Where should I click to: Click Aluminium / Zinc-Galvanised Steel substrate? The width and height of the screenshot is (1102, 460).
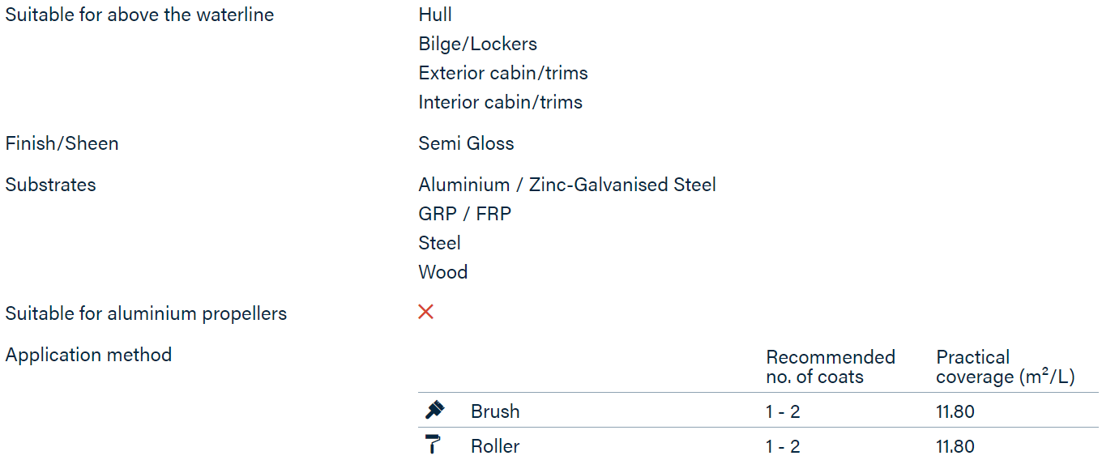567,185
